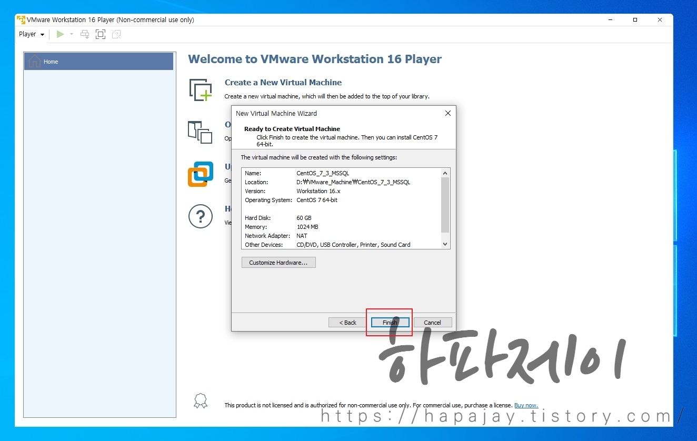Image resolution: width=697 pixels, height=441 pixels.
Task: Click the Name value CentOS_7_3_MSSQL
Action: click(x=323, y=173)
